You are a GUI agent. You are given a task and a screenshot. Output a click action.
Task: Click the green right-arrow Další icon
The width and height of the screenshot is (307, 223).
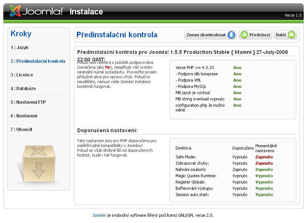291,35
